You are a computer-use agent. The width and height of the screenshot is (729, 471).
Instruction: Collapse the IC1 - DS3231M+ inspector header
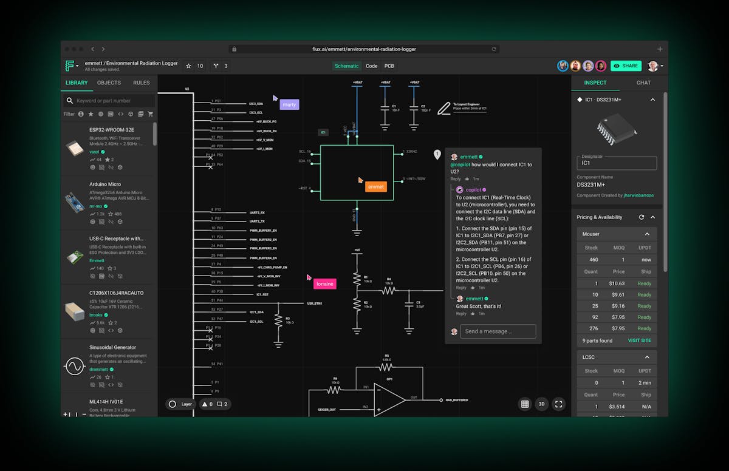[x=653, y=100]
